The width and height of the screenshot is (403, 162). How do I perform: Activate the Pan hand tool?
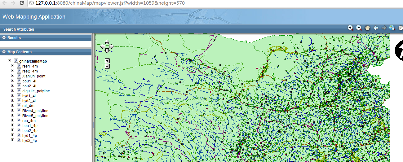367,28
